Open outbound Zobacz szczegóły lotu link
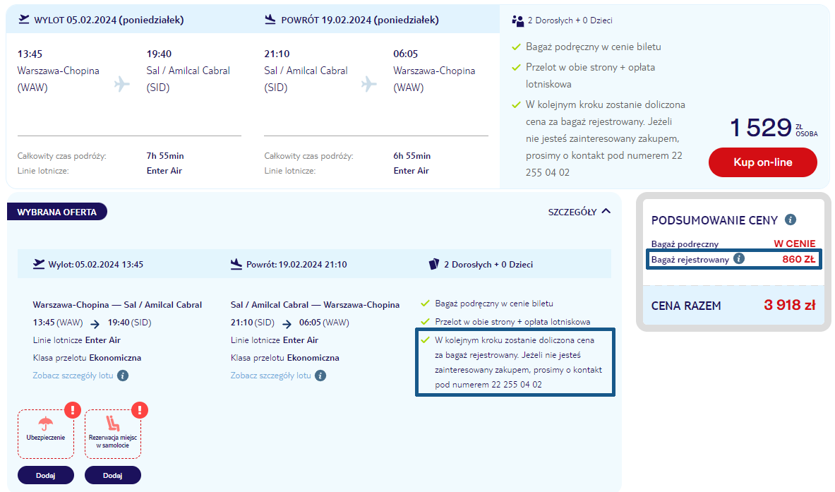This screenshot has width=835, height=492. pos(73,376)
